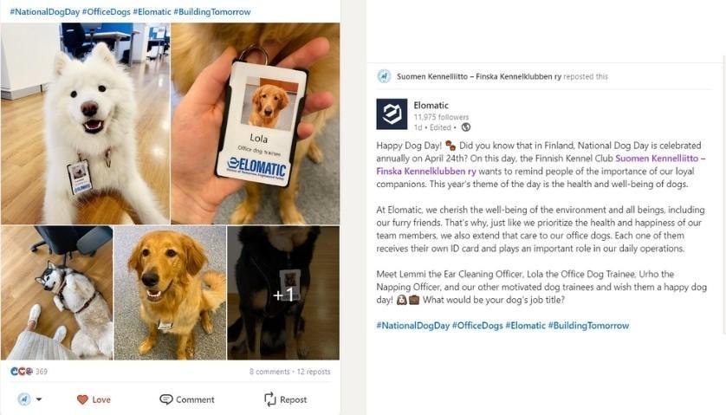726x415 pixels.
Task: Open the Elomatic company logo
Action: click(392, 114)
